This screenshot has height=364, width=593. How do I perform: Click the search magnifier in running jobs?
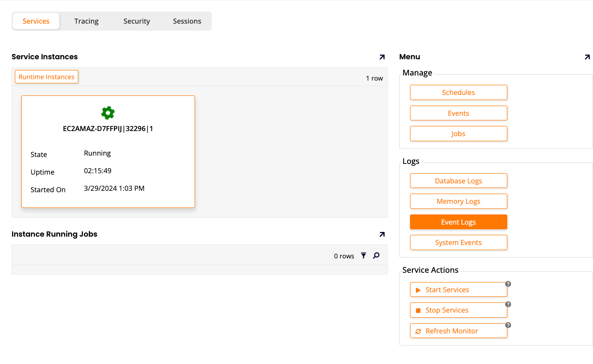[376, 256]
